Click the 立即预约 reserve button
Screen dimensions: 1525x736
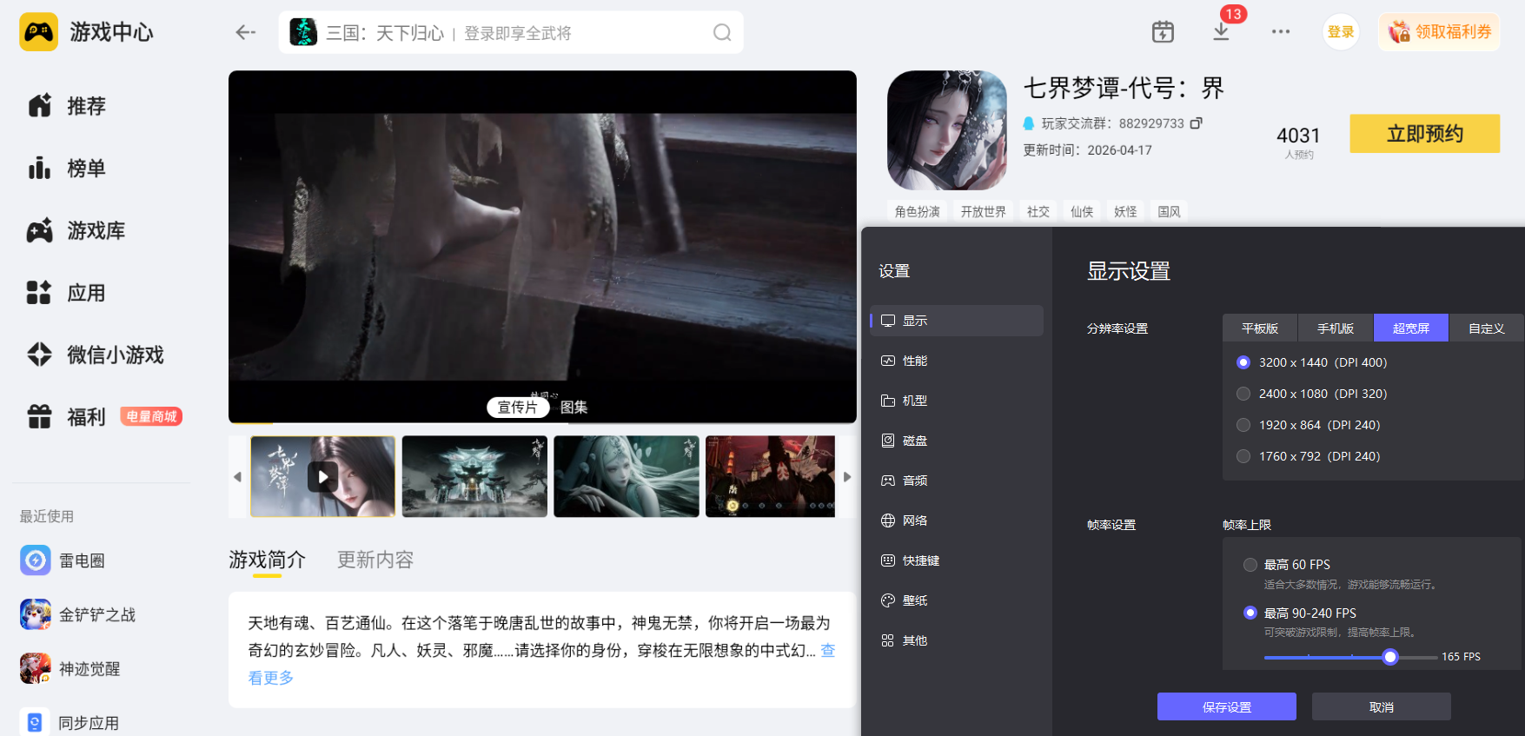pos(1424,134)
